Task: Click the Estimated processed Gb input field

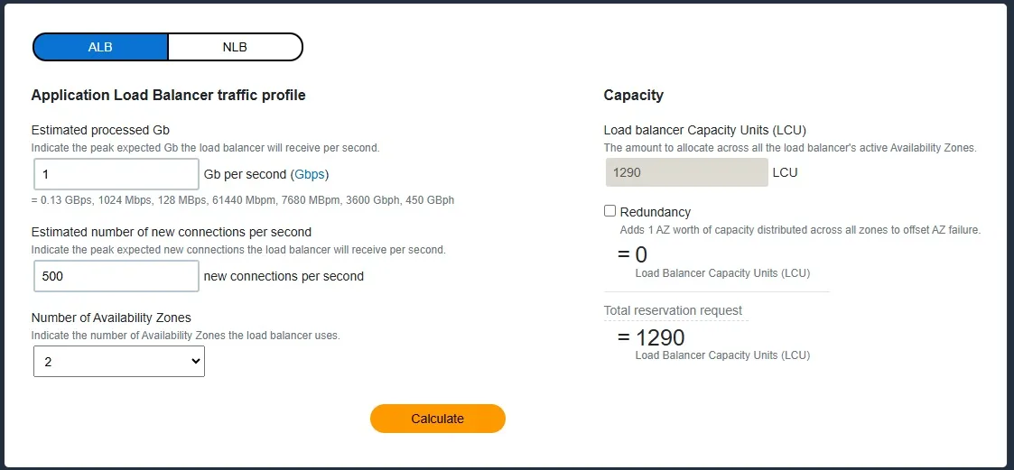Action: click(x=116, y=174)
